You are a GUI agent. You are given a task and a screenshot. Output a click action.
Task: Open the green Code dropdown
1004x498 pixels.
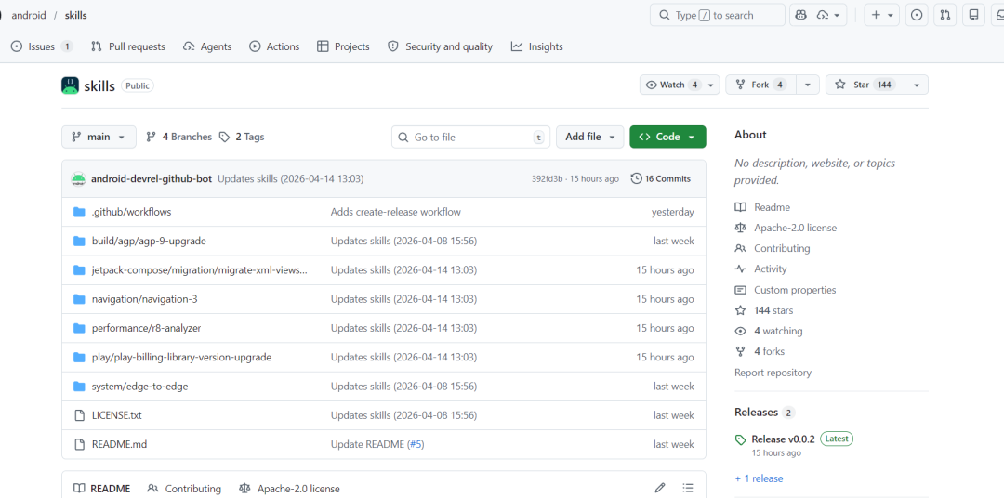pyautogui.click(x=667, y=137)
